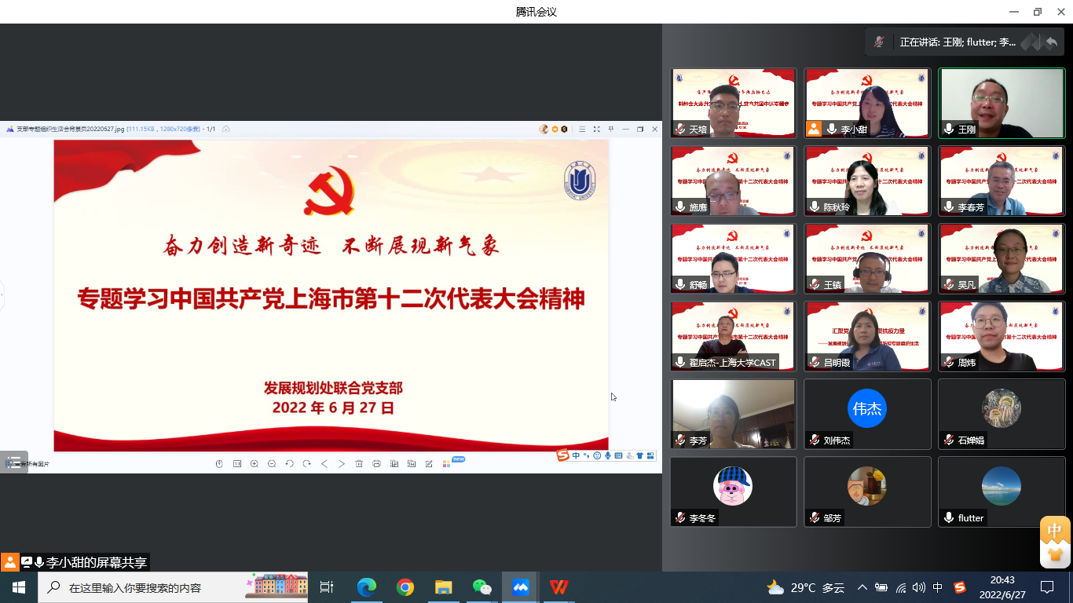Viewport: 1073px width, 603px height.
Task: Delete the image with trash icon
Action: coord(359,463)
